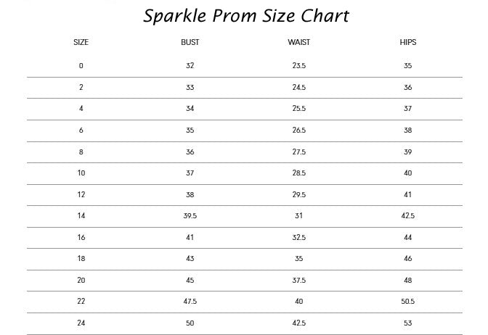The height and width of the screenshot is (335, 488).
Task: Select the size 18 row label
Action: pyautogui.click(x=81, y=259)
